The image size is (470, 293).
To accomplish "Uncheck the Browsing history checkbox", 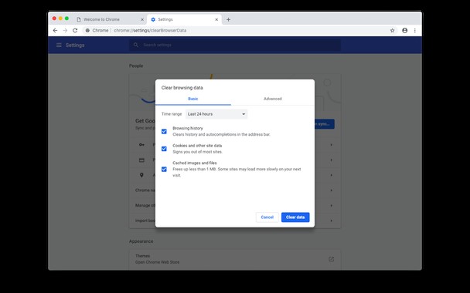I will (164, 131).
